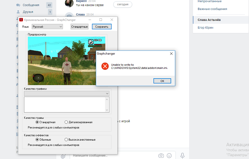
Task: Select Детализированная grass quality option
Action: 66,122
